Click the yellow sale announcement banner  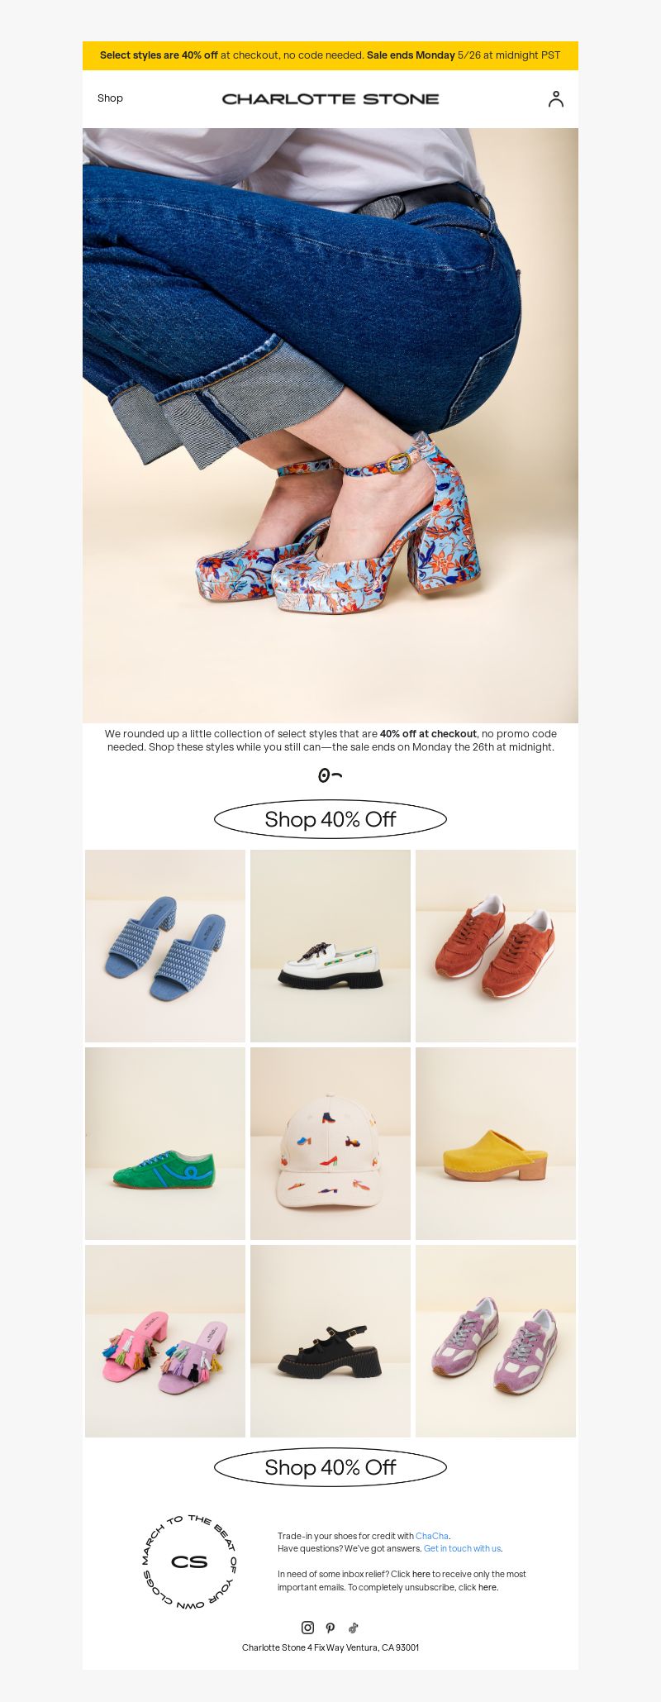[x=330, y=55]
